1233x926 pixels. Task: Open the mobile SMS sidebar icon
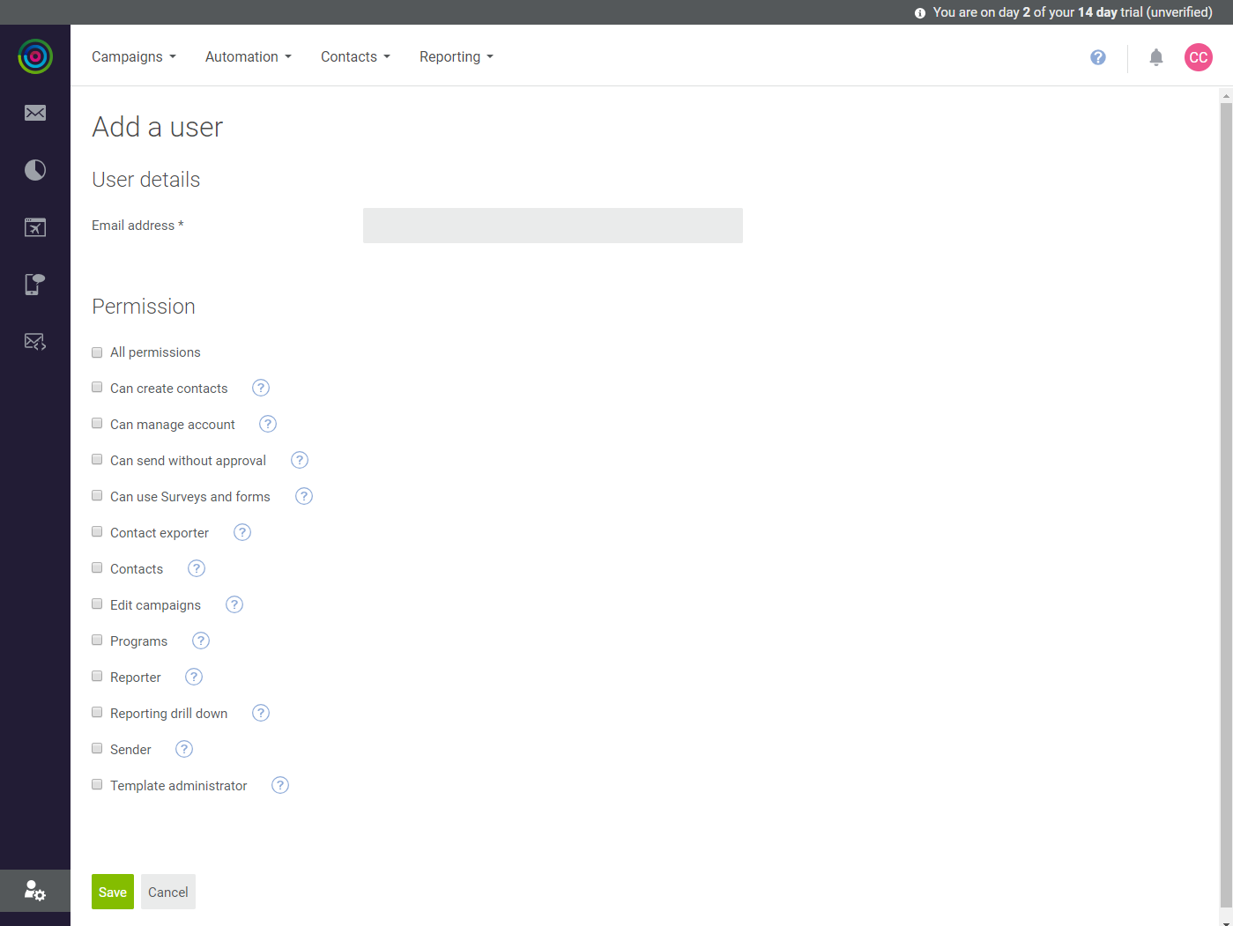point(35,285)
